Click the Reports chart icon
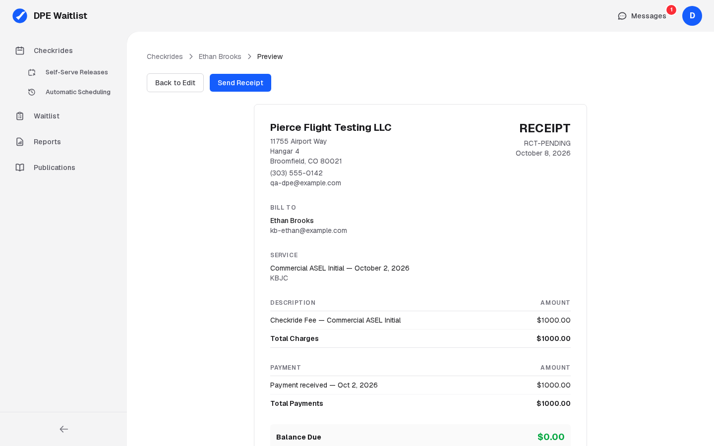Image resolution: width=714 pixels, height=446 pixels. tap(20, 142)
